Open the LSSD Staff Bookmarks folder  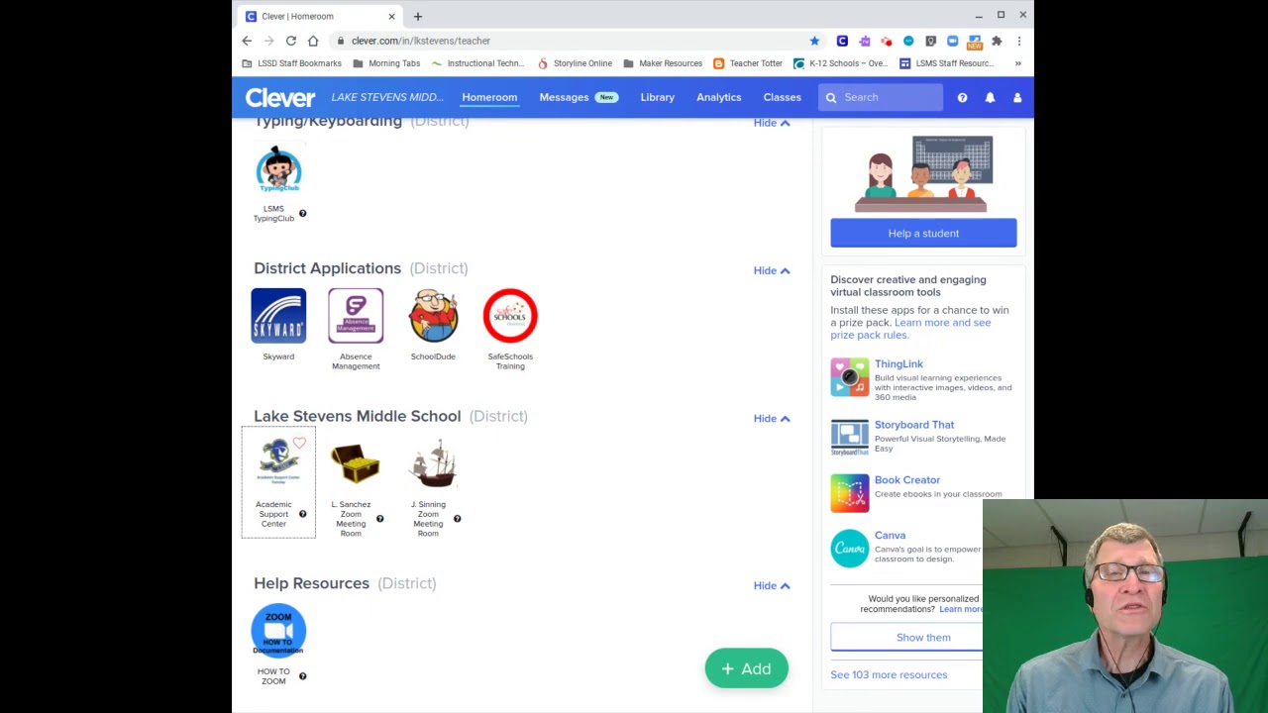click(292, 63)
